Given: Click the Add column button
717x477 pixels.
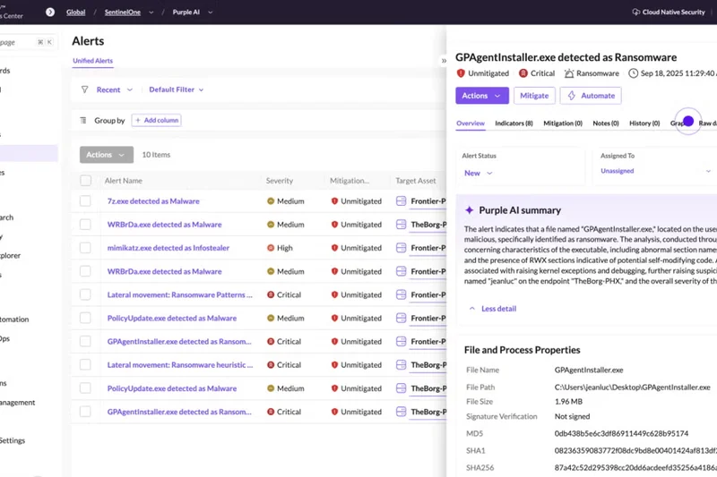Looking at the screenshot, I should coord(156,120).
